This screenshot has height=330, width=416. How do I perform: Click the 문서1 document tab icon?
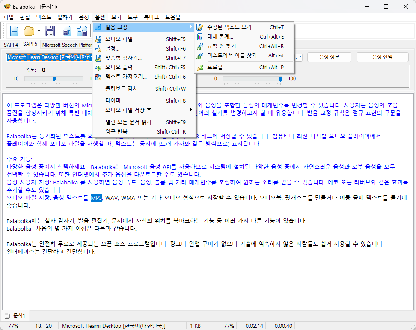pyautogui.click(x=7, y=316)
